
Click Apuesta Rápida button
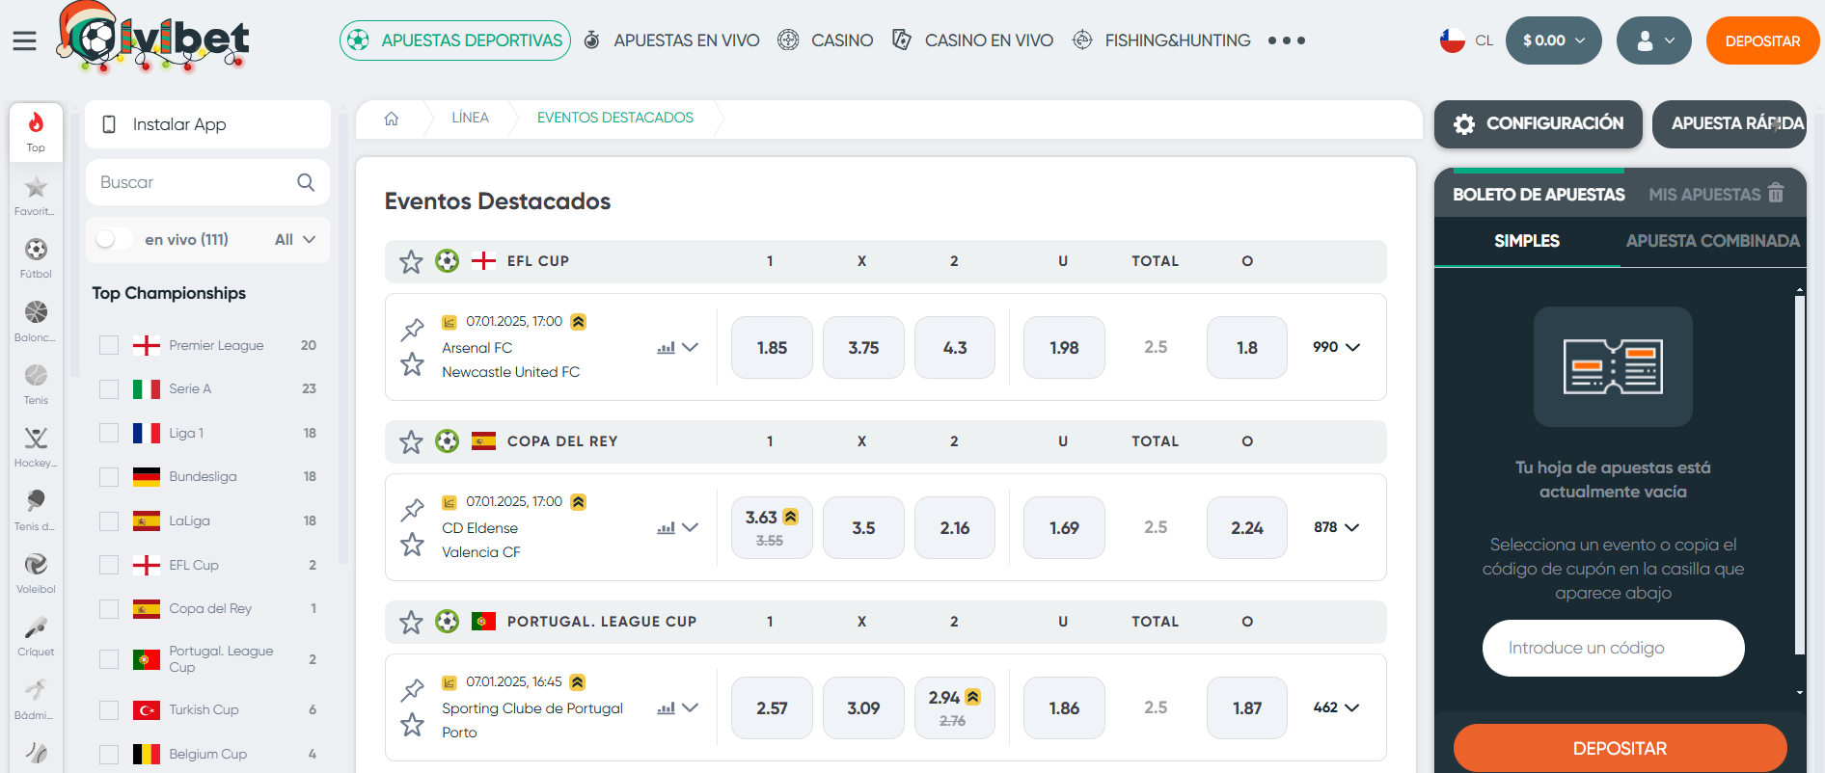[1730, 124]
